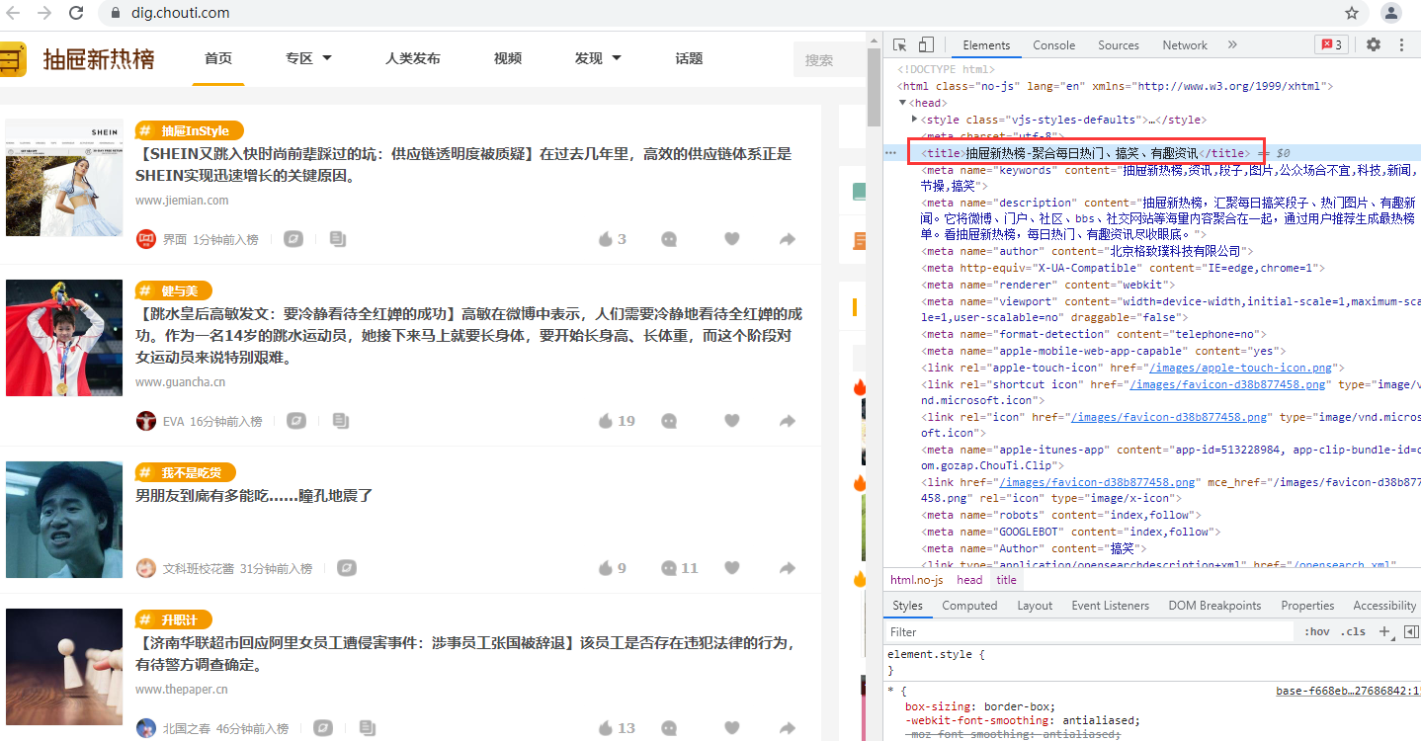This screenshot has width=1421, height=741.
Task: Bookmark the page with the star icon
Action: pos(1351,15)
